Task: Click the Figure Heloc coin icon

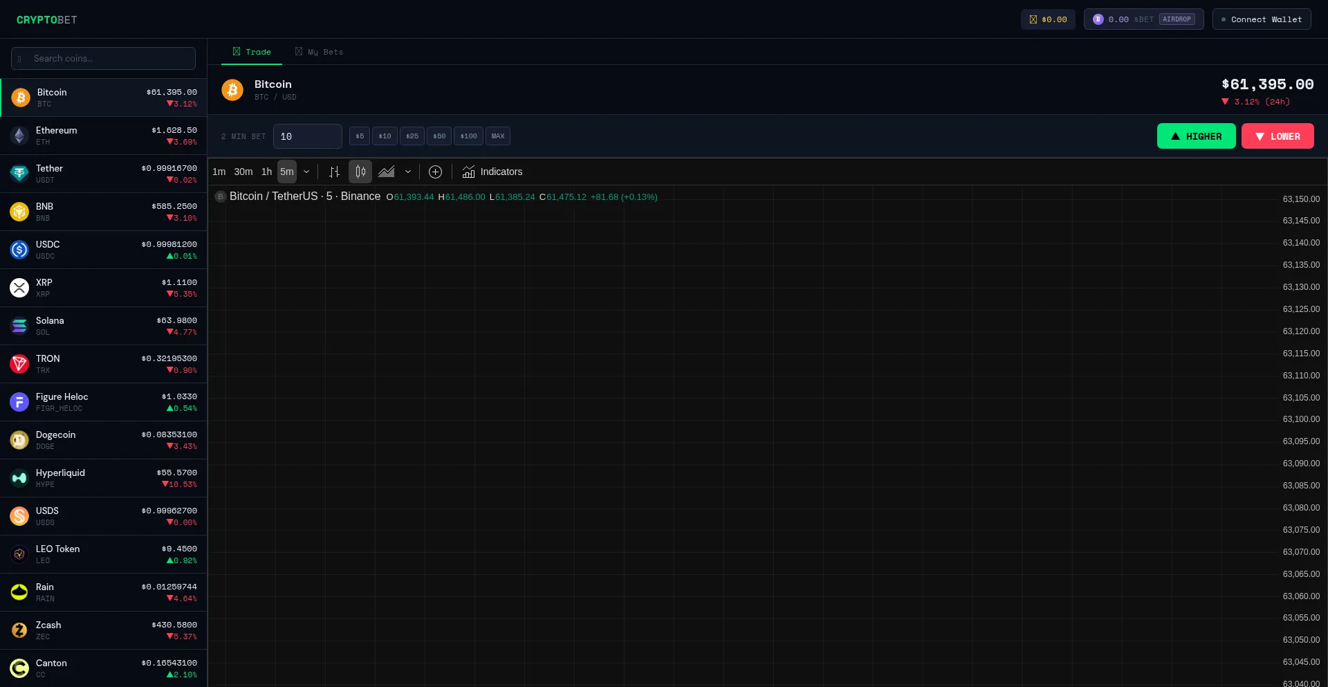Action: [x=19, y=402]
